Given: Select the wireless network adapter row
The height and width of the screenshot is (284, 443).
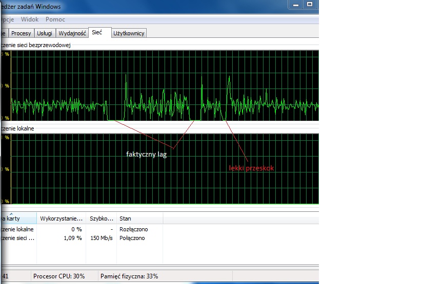Looking at the screenshot, I should pos(82,238).
